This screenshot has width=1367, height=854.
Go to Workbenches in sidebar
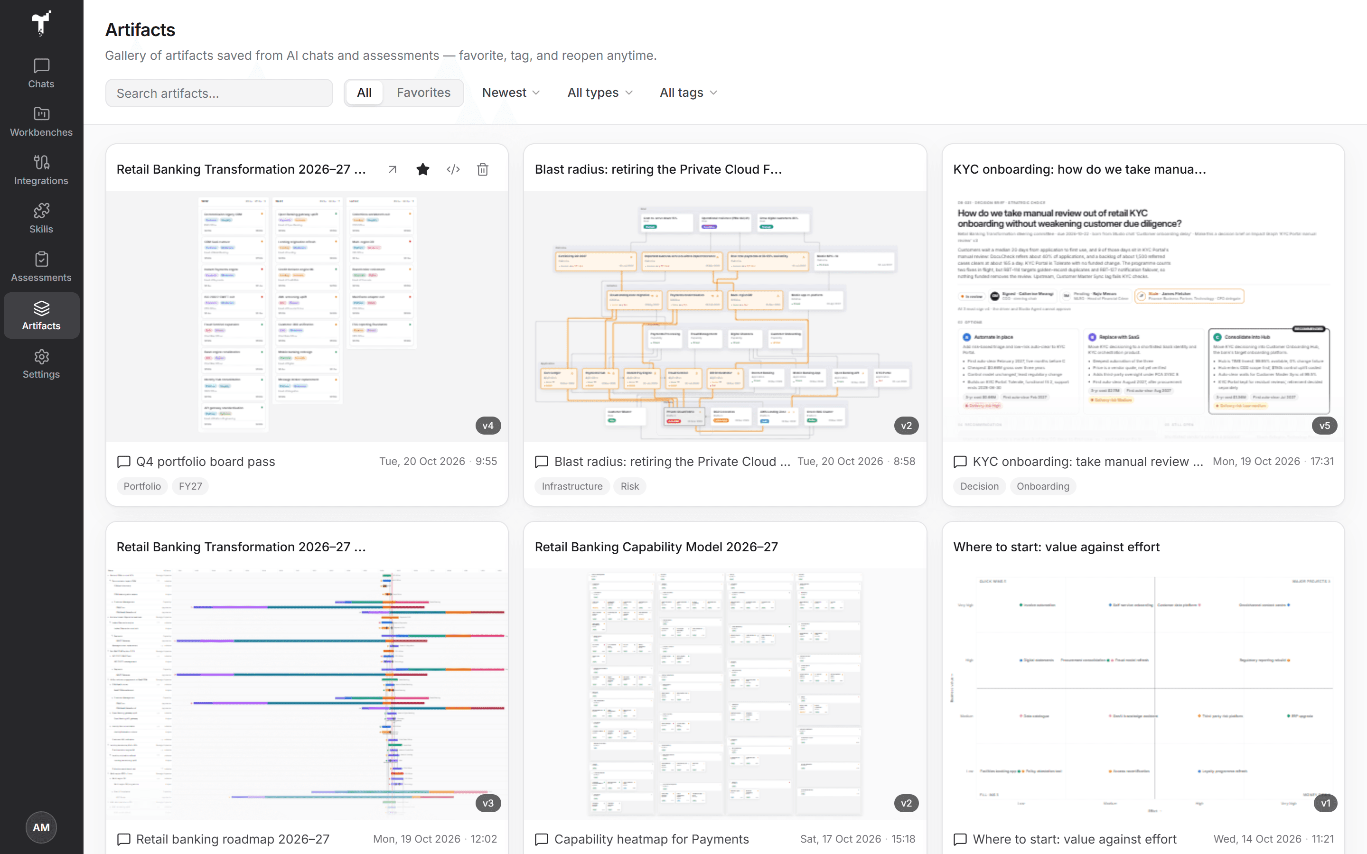click(41, 122)
